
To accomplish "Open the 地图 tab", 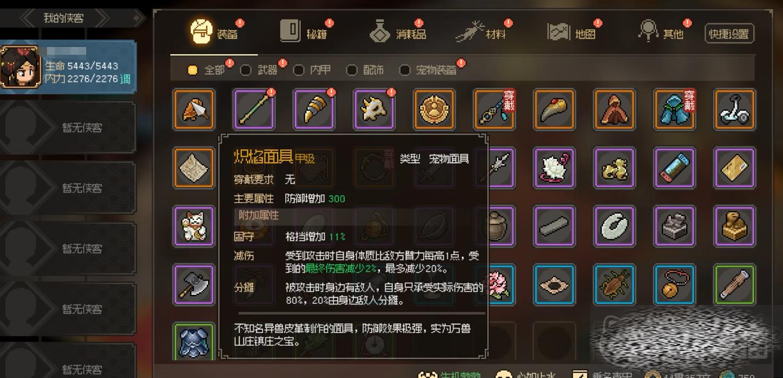I will point(572,32).
